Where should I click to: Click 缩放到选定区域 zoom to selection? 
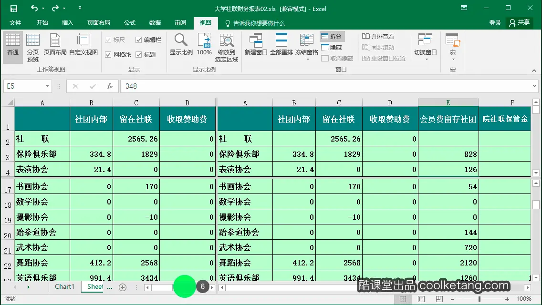tap(227, 48)
